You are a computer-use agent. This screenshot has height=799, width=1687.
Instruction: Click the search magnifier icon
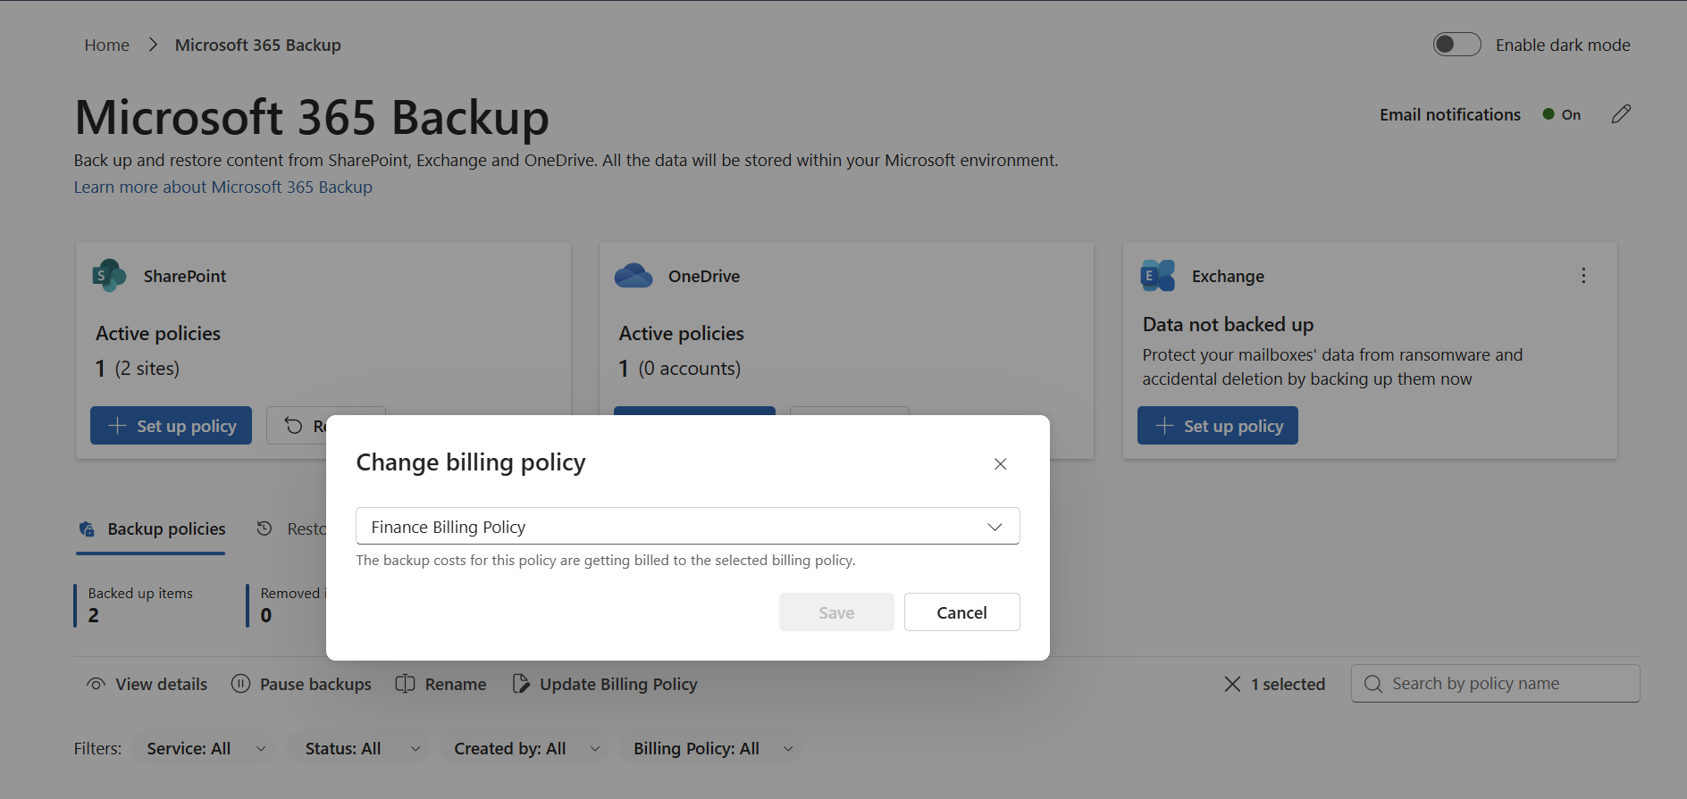1373,684
